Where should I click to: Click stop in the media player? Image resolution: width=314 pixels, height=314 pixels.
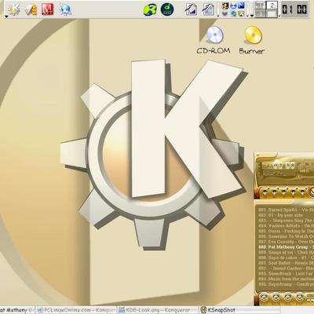(x=294, y=192)
